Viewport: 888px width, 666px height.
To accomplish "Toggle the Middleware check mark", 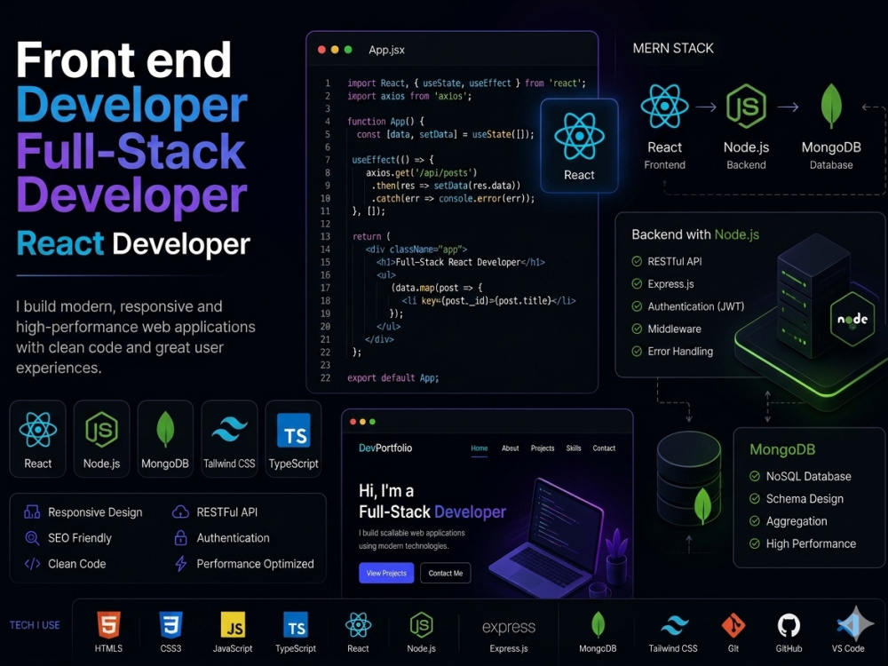I will click(637, 329).
